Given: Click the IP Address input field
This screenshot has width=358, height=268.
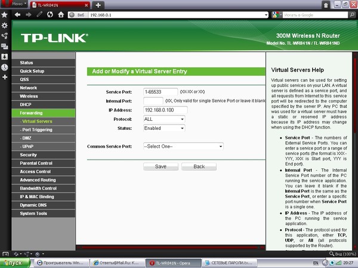Looking at the screenshot, I should 165,110.
